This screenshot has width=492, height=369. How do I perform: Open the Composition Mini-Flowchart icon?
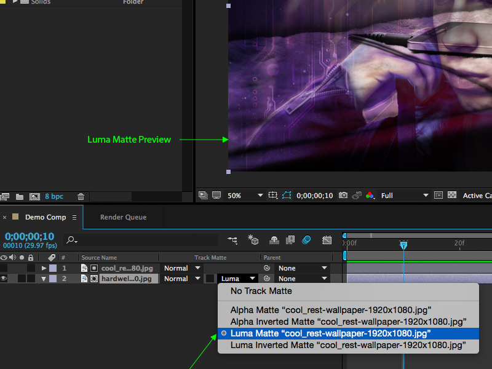[x=232, y=240]
